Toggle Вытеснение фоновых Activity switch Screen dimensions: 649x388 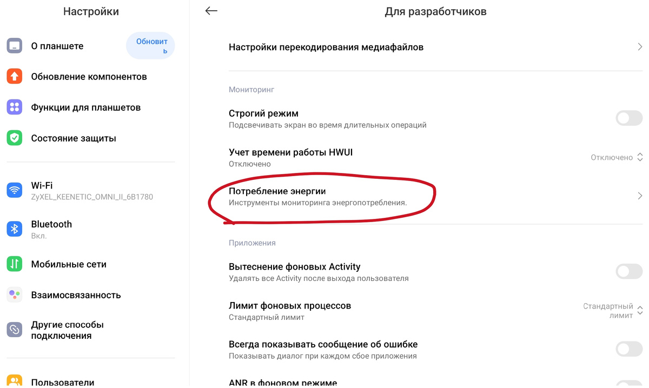(629, 271)
